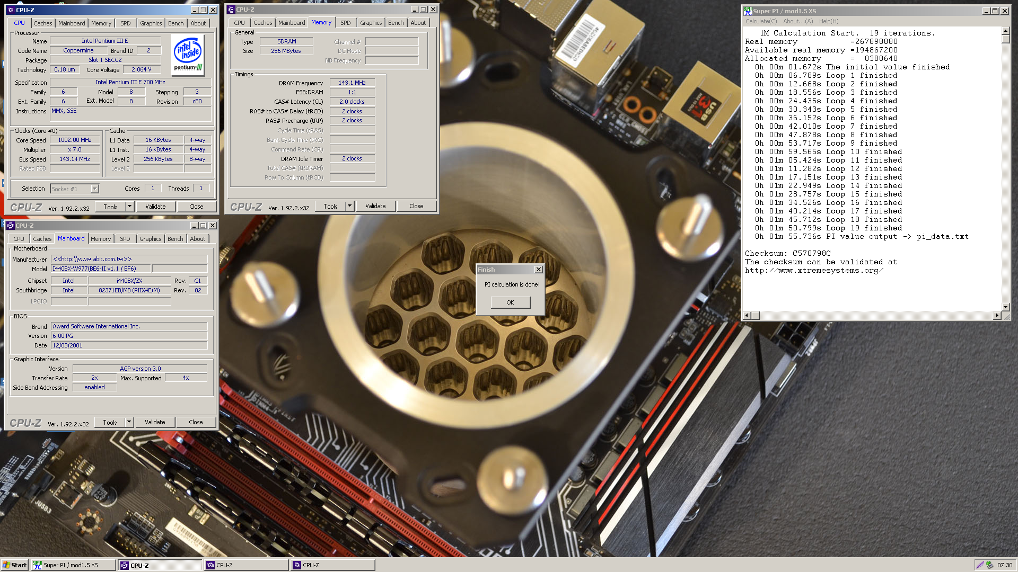Switch to Mainboard tab in CPU window
The width and height of the screenshot is (1018, 572).
[72, 23]
